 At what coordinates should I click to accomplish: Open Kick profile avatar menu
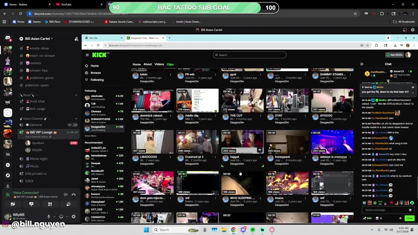408,55
